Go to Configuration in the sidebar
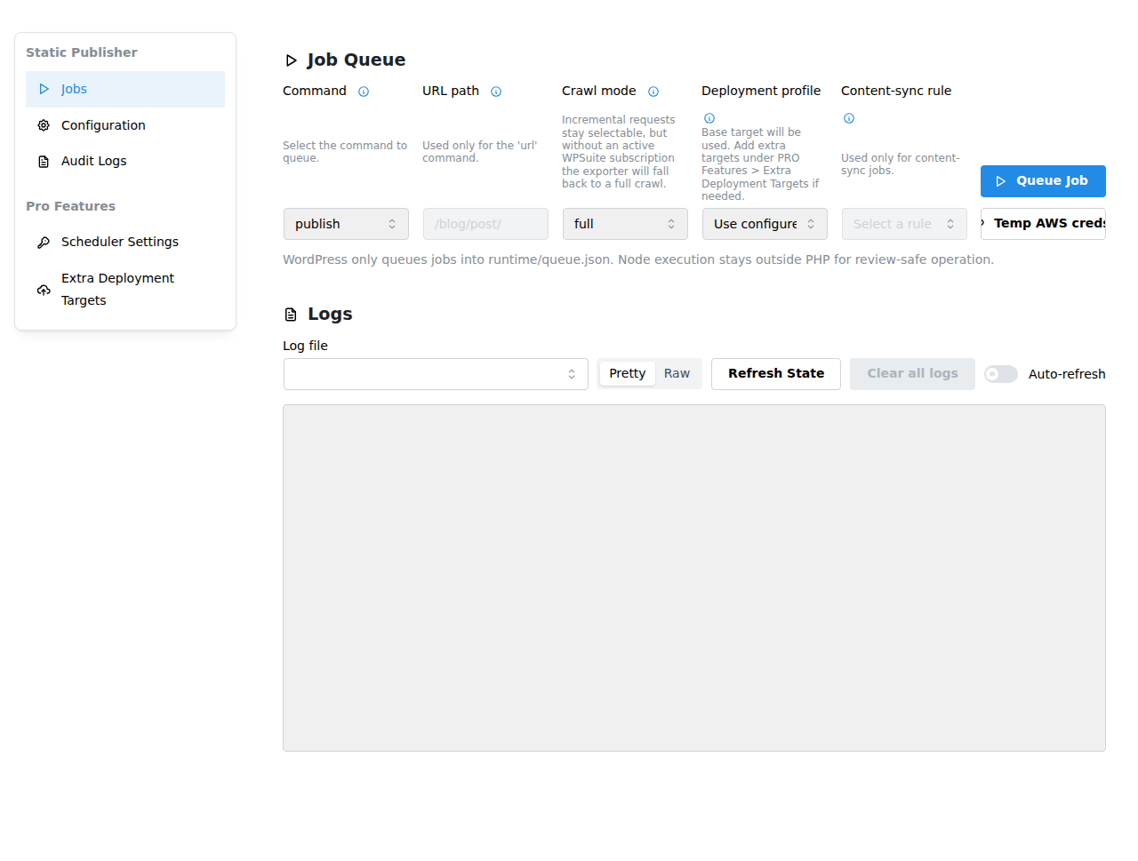The width and height of the screenshot is (1138, 861). point(125,125)
